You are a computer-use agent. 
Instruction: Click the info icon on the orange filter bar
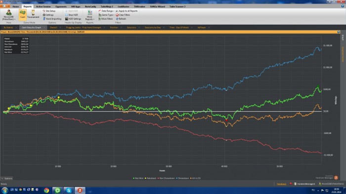pos(339,32)
